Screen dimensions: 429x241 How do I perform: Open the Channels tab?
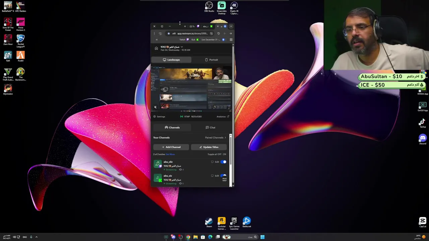172,128
